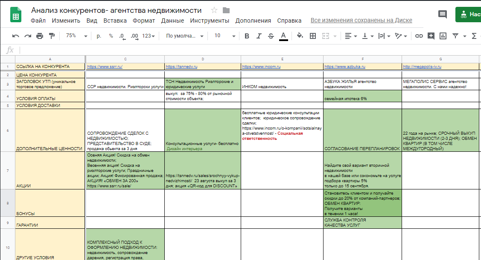Activate the paint format roller

(52, 36)
